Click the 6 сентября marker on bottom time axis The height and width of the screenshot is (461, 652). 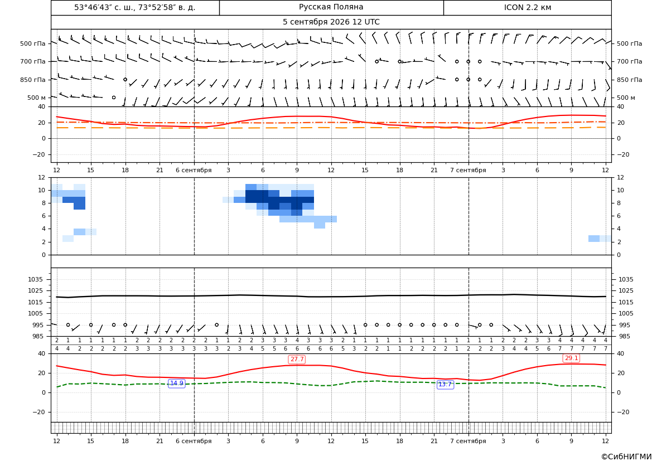(x=194, y=441)
